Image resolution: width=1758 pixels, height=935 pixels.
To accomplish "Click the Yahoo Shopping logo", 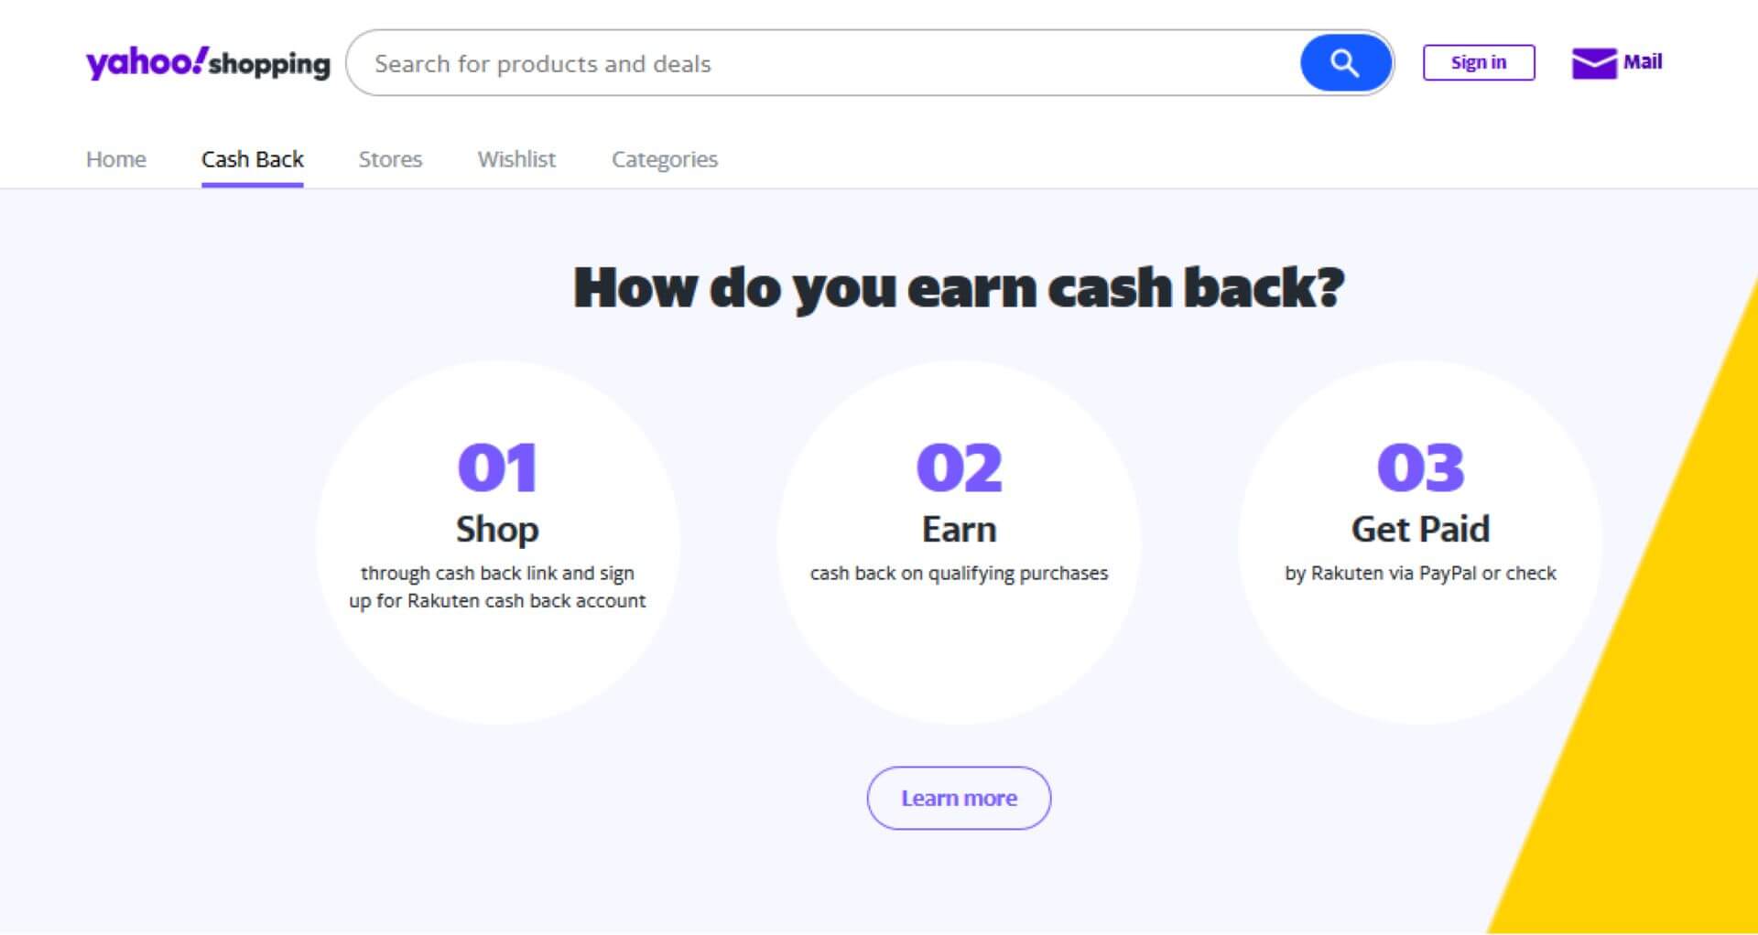I will click(x=208, y=62).
